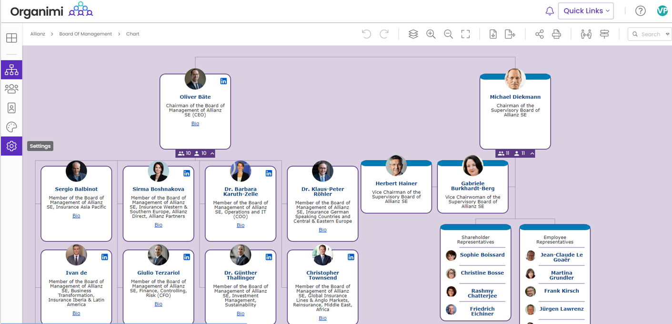The width and height of the screenshot is (672, 324).
Task: Open Dr. Barbara Karuth-Zelle's LinkedIn icon
Action: [x=269, y=173]
